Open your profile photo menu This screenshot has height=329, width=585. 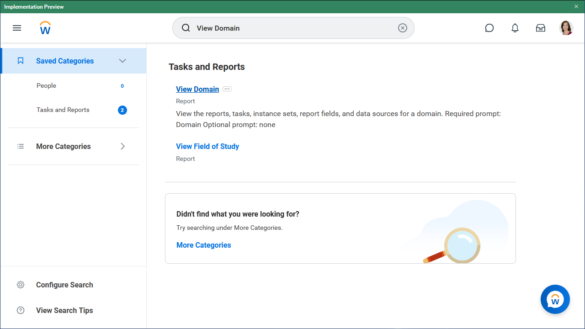566,28
